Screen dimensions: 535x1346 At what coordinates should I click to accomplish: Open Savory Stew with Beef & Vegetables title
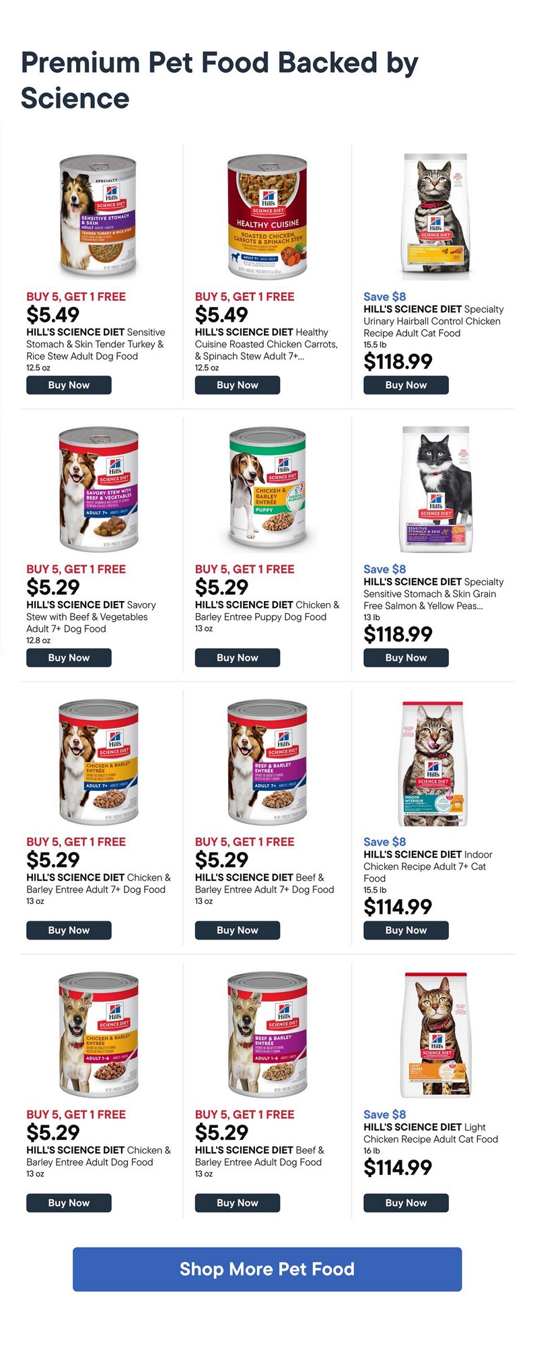point(91,616)
